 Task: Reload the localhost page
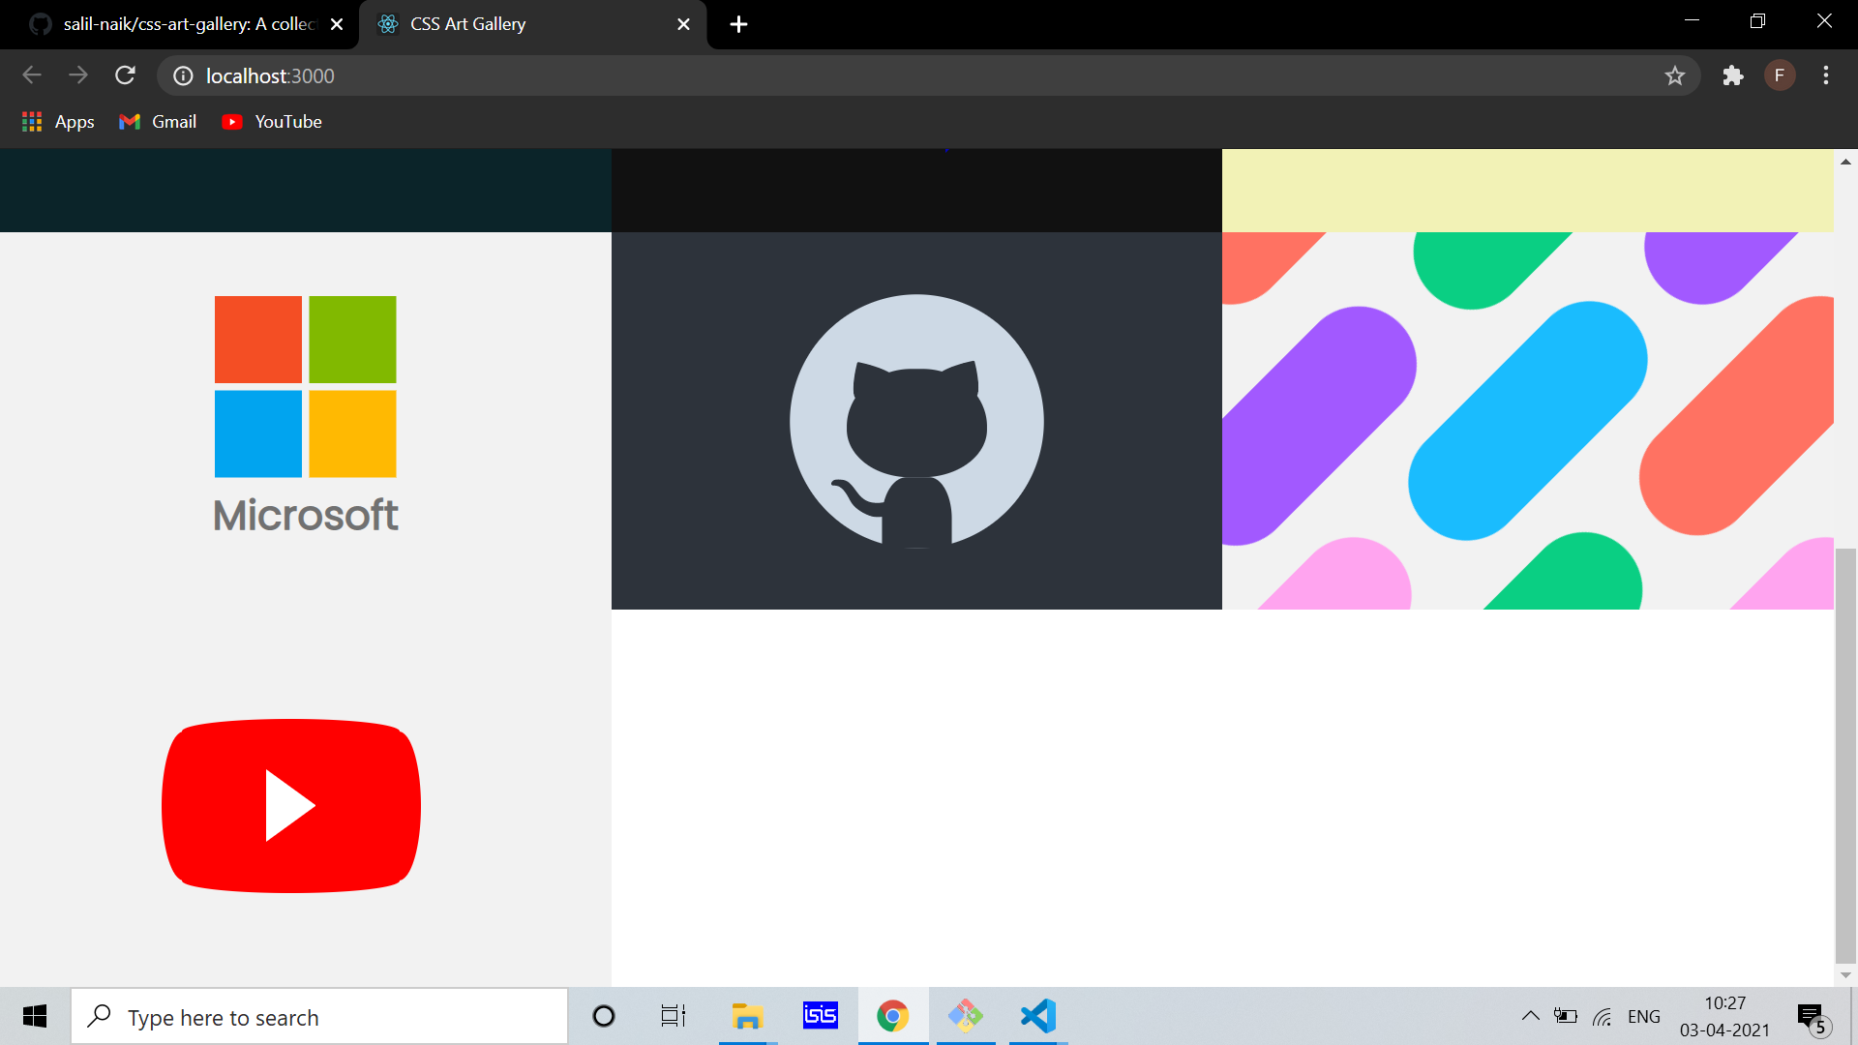(125, 75)
